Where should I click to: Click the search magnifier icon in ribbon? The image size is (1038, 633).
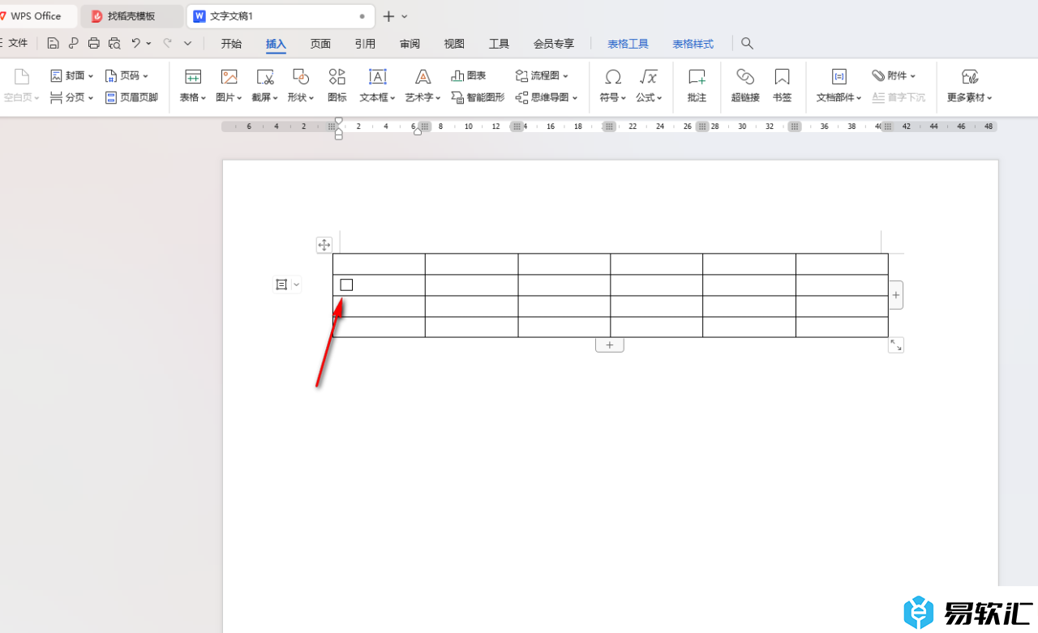tap(748, 44)
